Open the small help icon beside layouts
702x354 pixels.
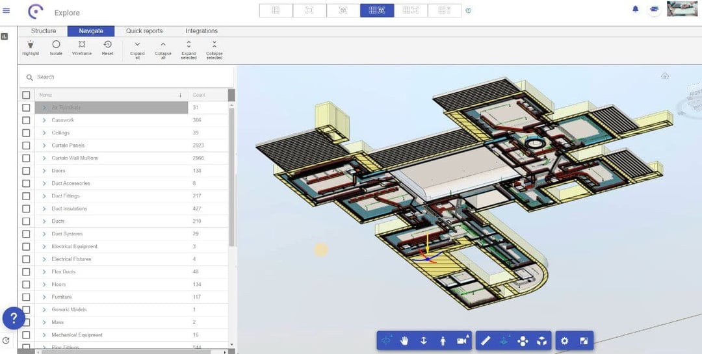click(468, 10)
